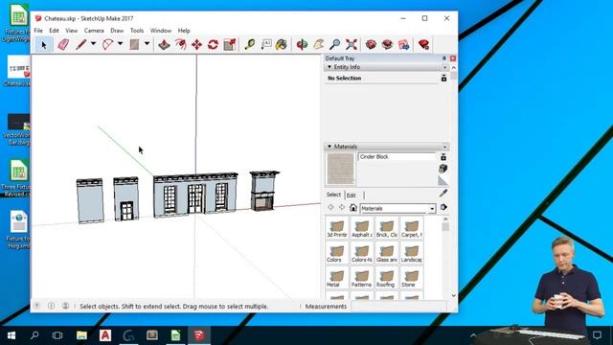Click the Cinder Block material preview swatch

tap(341, 169)
